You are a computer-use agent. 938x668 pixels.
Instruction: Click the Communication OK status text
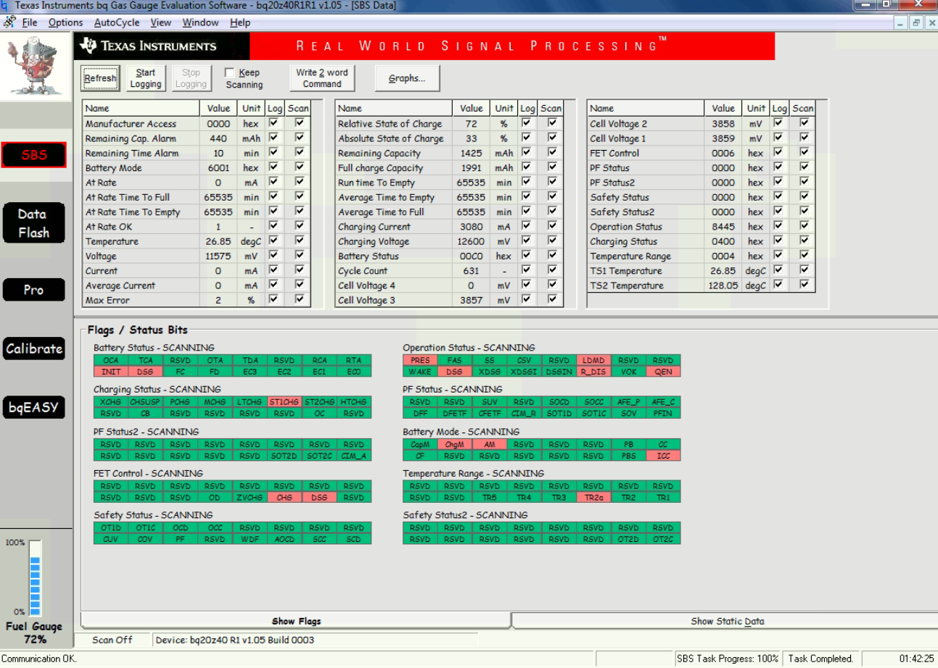click(x=39, y=659)
